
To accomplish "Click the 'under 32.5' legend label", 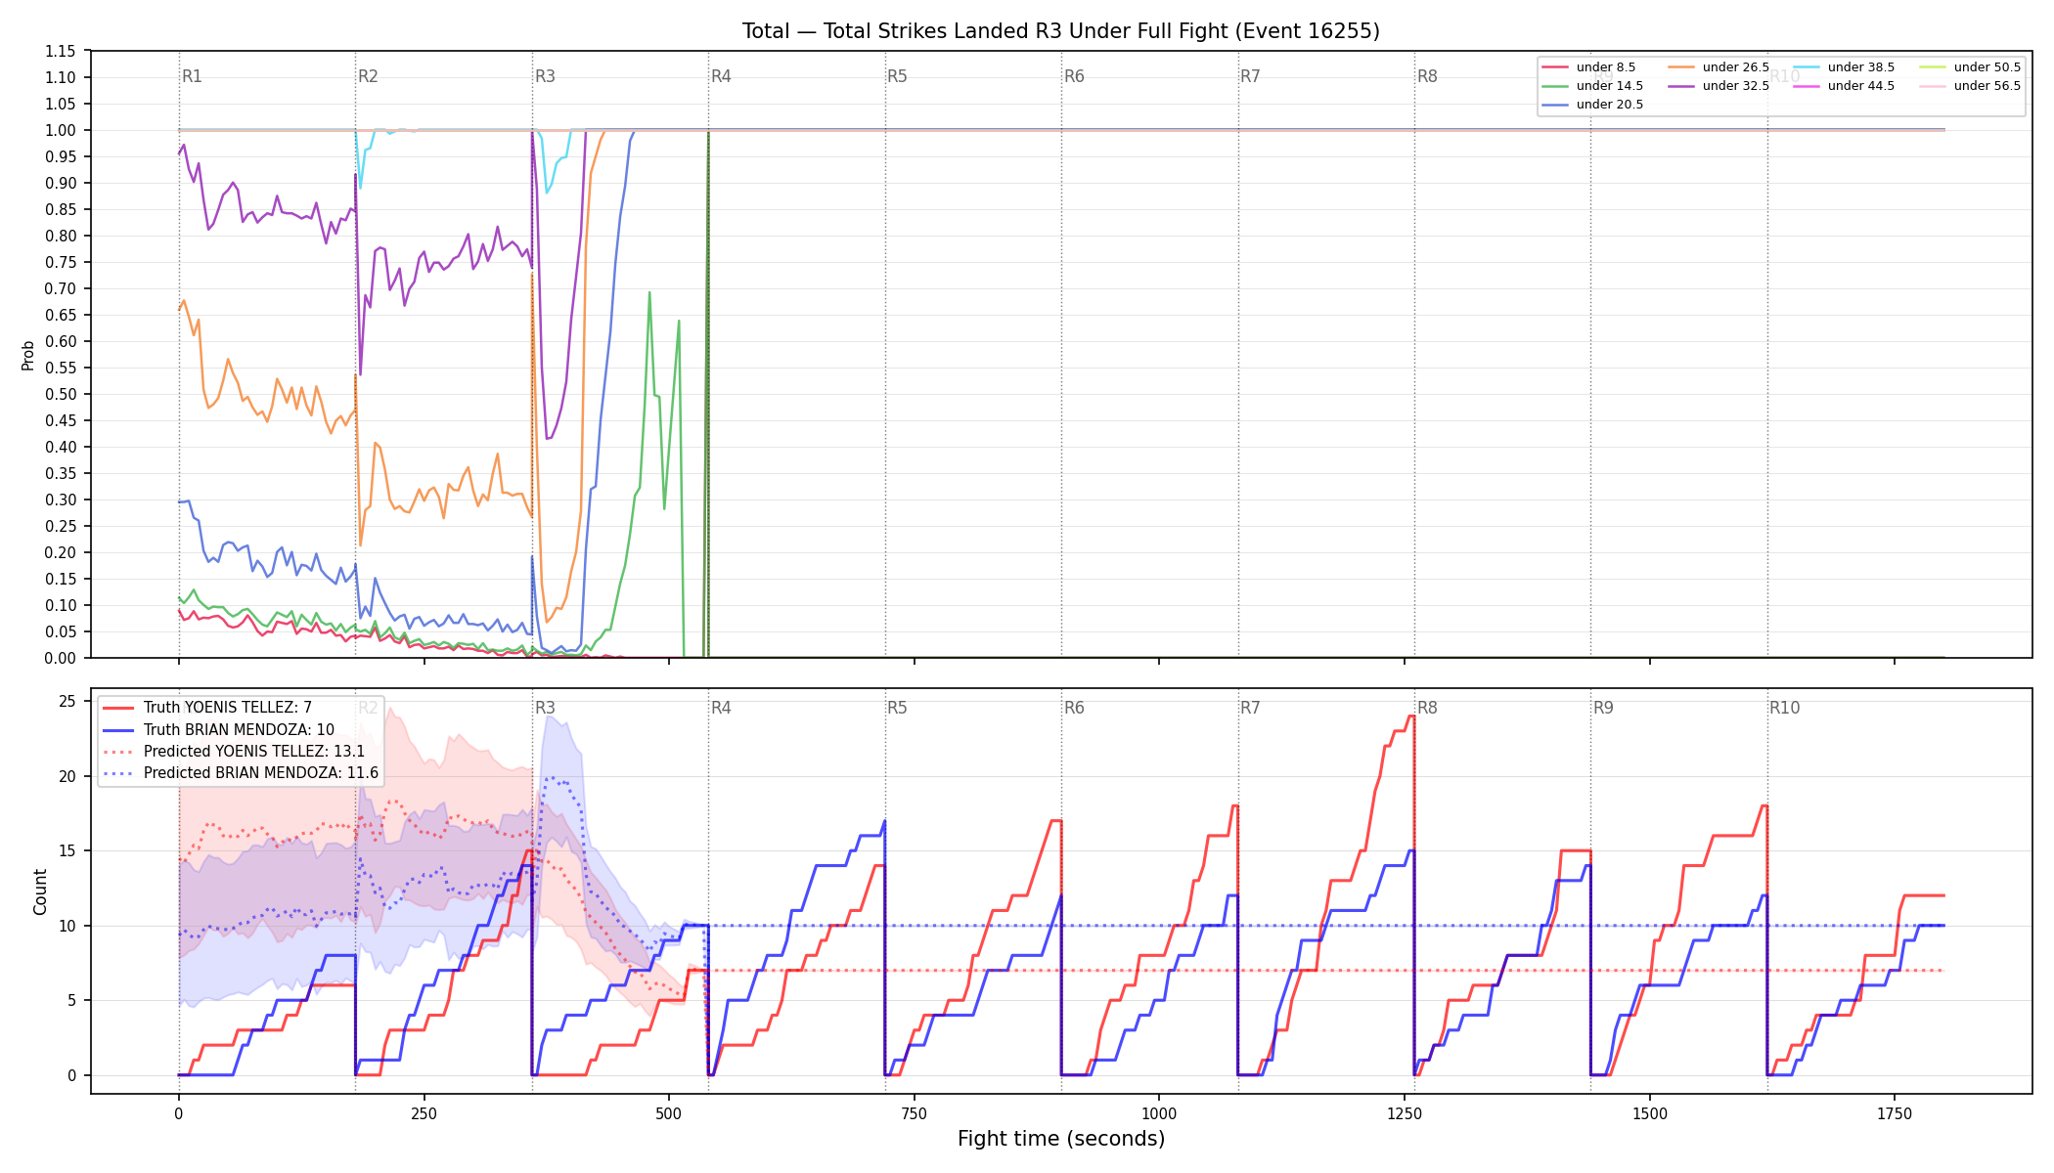I will [1736, 86].
